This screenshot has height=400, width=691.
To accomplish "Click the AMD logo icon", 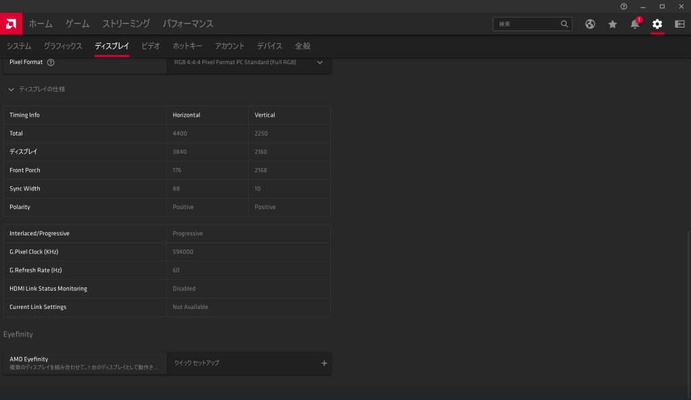I will [11, 24].
